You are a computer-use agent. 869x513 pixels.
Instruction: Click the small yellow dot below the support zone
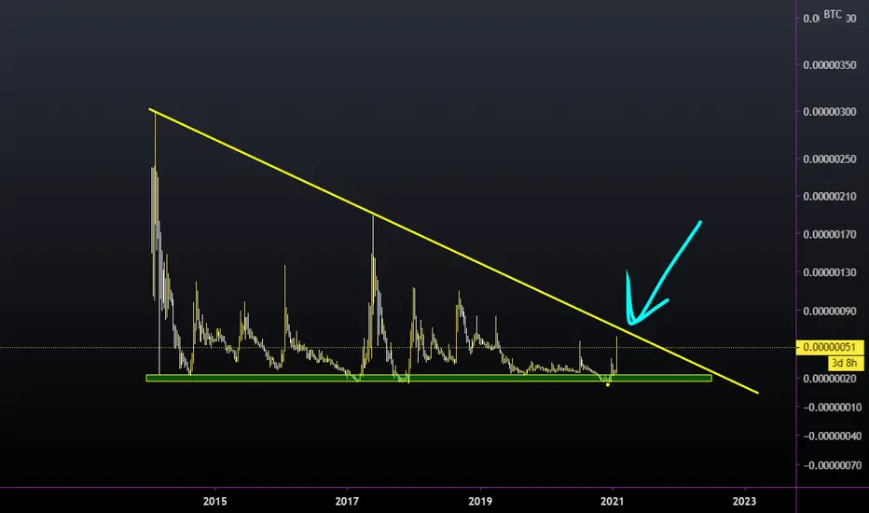[608, 385]
